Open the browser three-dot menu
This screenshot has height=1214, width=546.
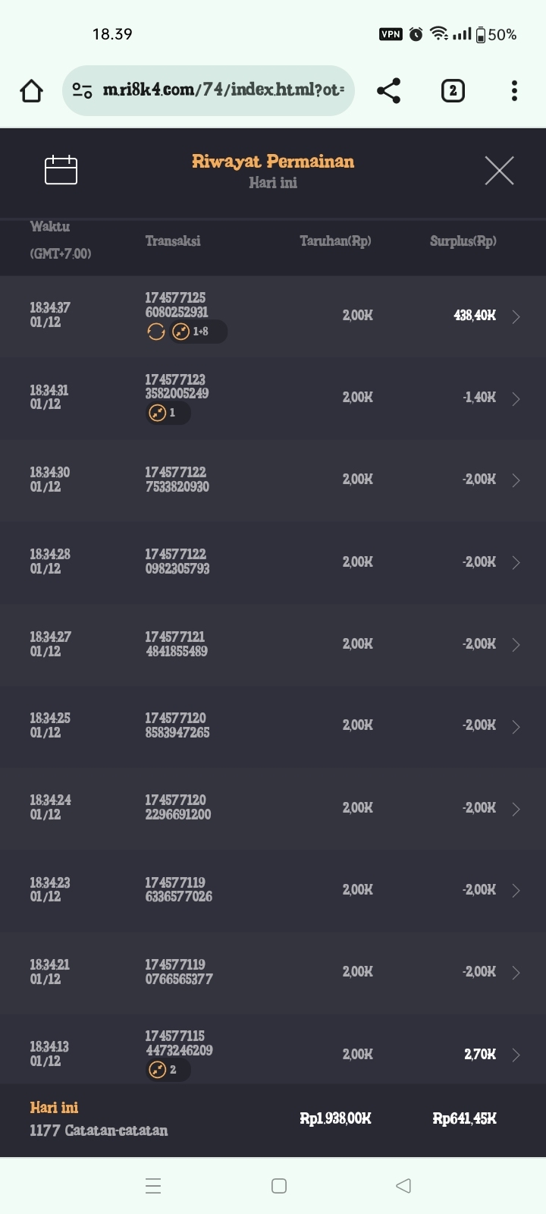point(514,91)
